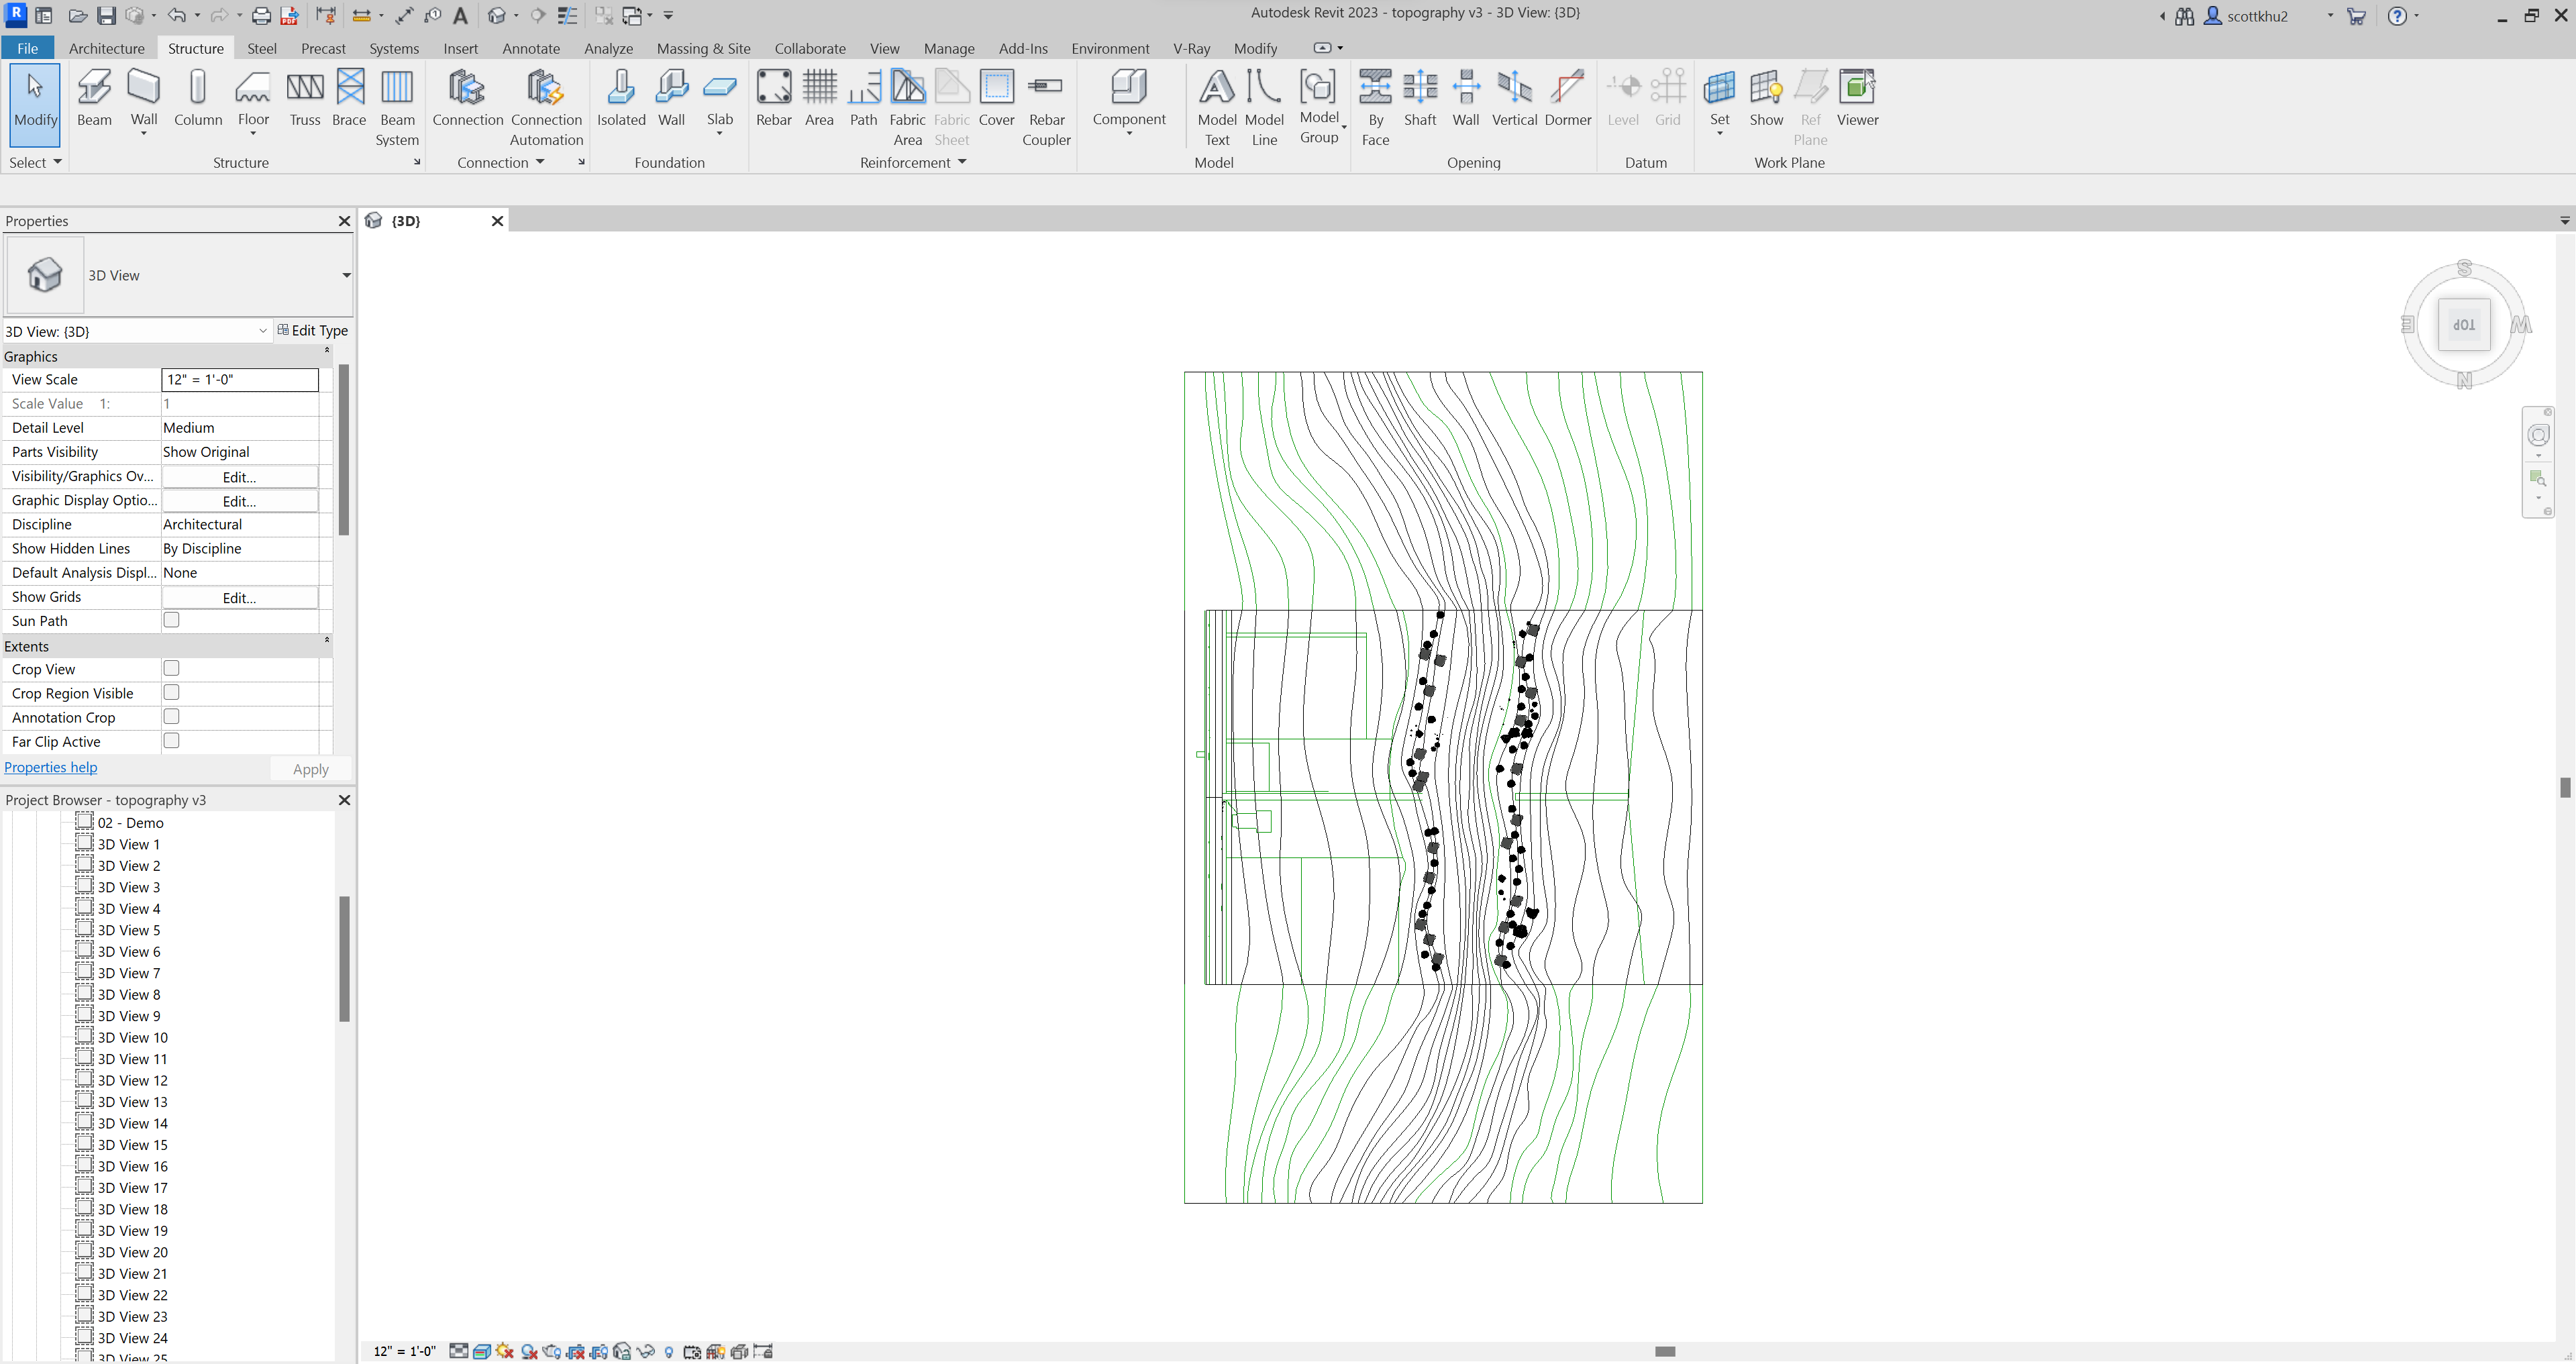Click Apply button in Properties panel
This screenshot has width=2576, height=1364.
[x=309, y=768]
